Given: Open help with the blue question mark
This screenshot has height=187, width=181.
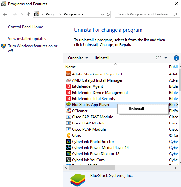Looking at the screenshot, I should click(176, 58).
